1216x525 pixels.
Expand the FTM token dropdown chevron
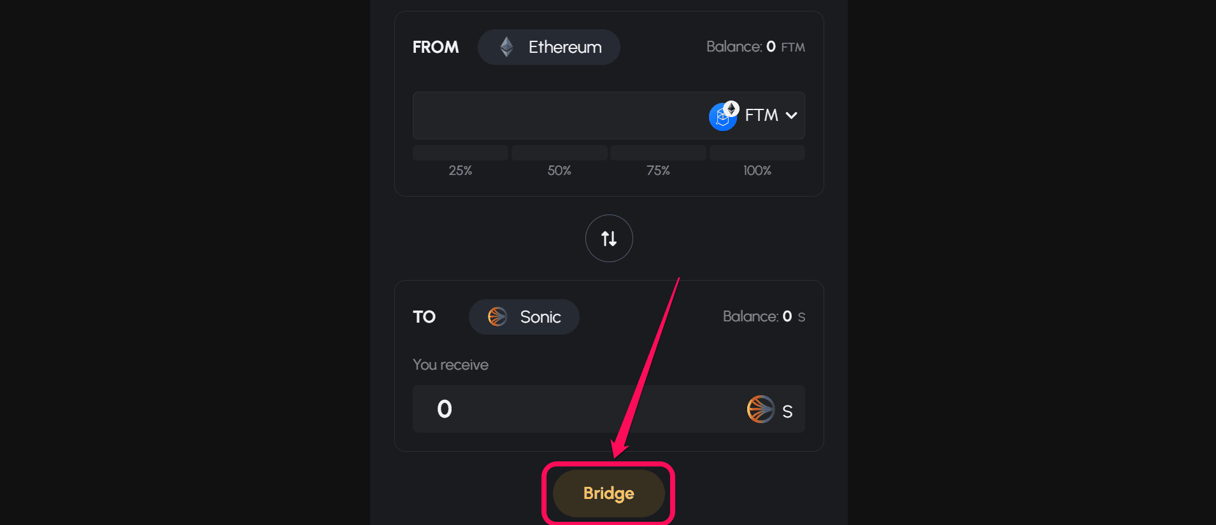point(792,115)
